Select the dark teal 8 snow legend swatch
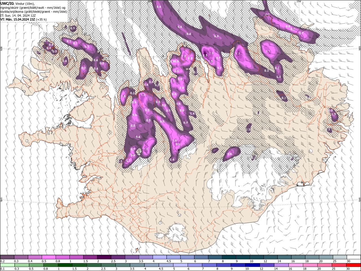 [229, 257]
